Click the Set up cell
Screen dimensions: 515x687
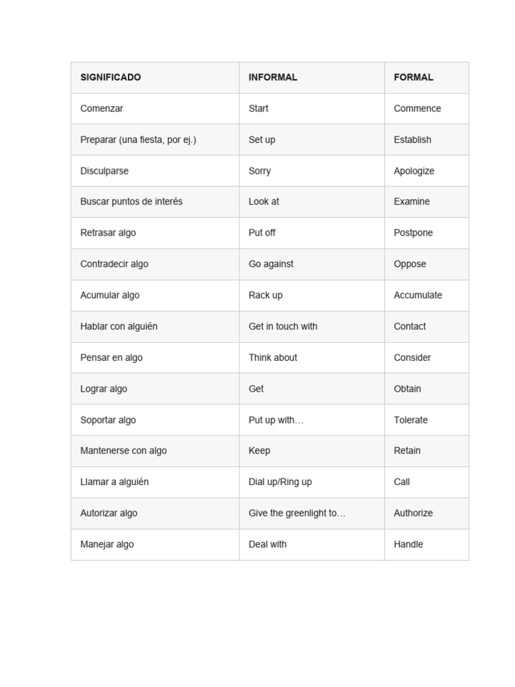click(312, 140)
